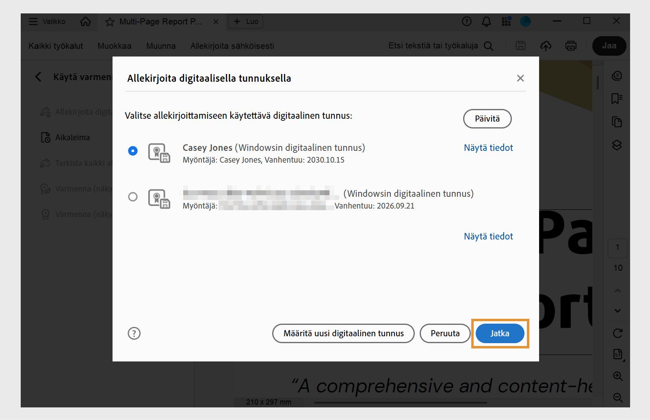This screenshot has height=420, width=650.
Task: Open the Bookmarks panel icon
Action: click(x=617, y=98)
